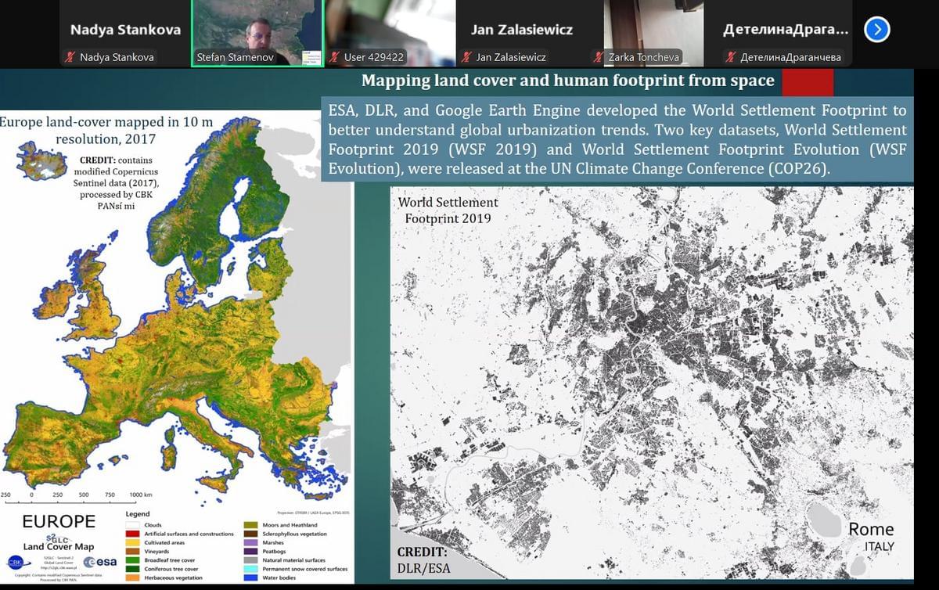The height and width of the screenshot is (590, 939).
Task: Show next page of participant videos
Action: tap(877, 30)
